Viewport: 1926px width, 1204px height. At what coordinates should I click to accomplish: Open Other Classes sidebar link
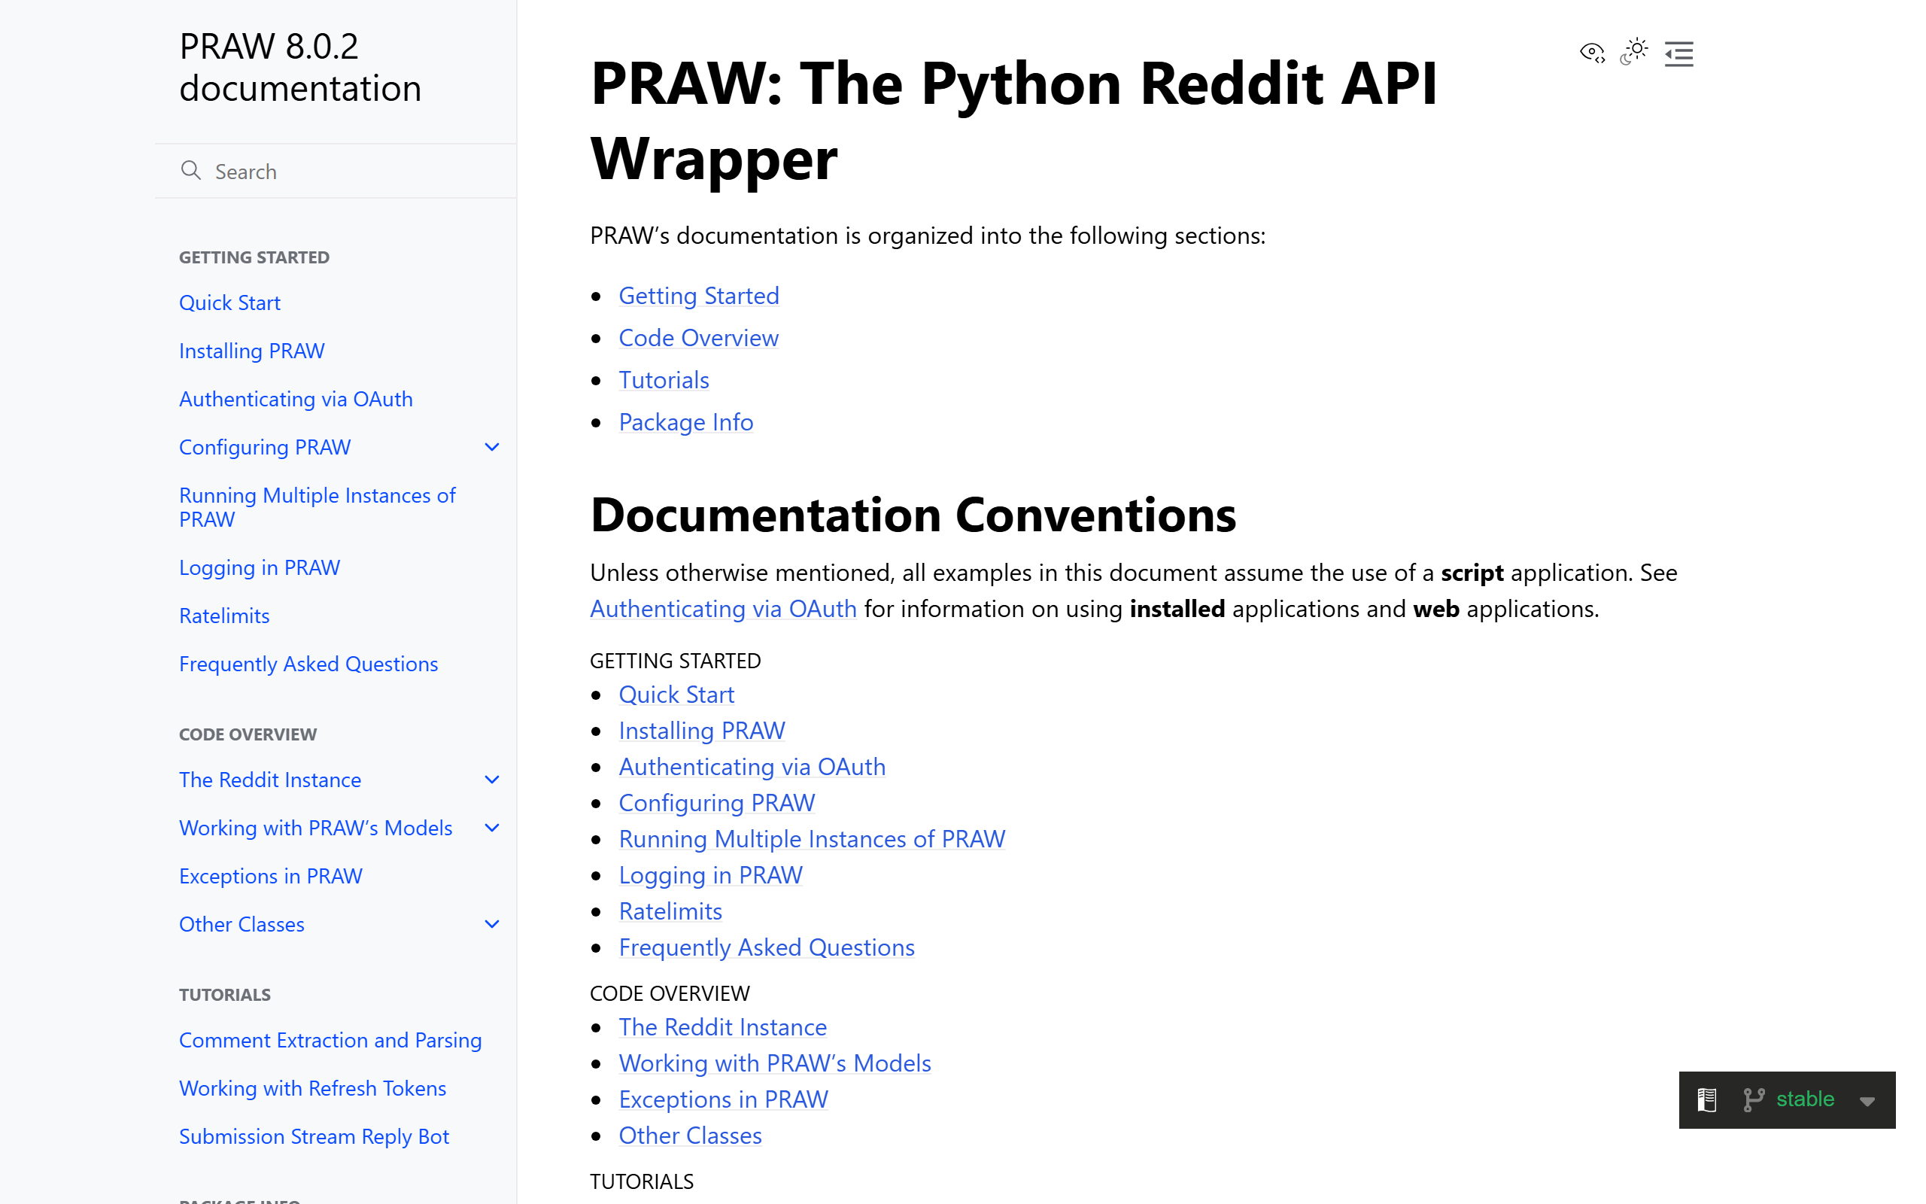242,924
